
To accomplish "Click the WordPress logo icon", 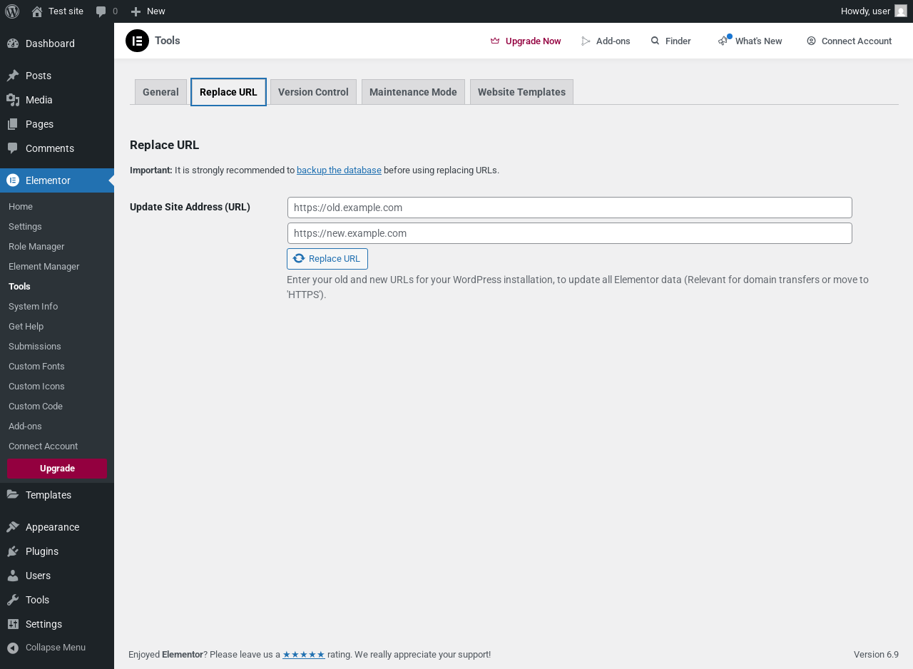I will (x=12, y=11).
